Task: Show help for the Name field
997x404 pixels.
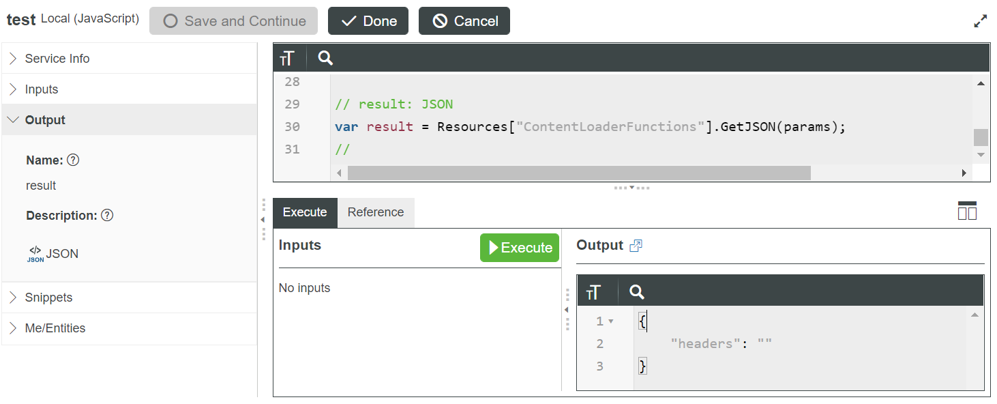Action: click(x=74, y=160)
